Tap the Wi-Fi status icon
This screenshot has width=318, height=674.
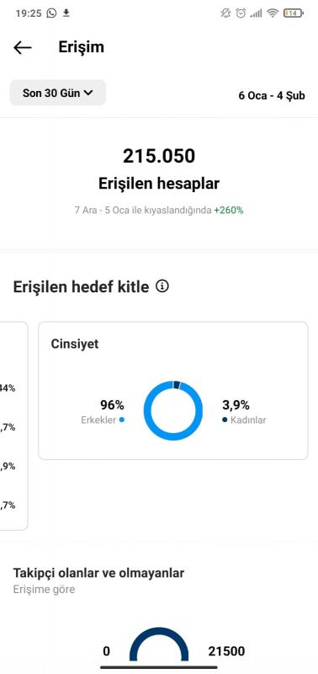point(273,13)
